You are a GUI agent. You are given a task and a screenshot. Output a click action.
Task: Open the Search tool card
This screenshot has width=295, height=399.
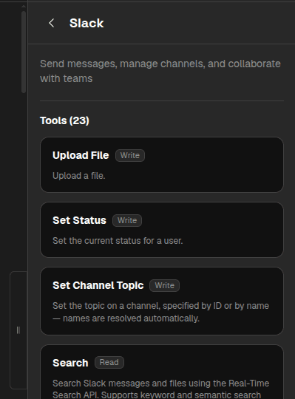162,372
